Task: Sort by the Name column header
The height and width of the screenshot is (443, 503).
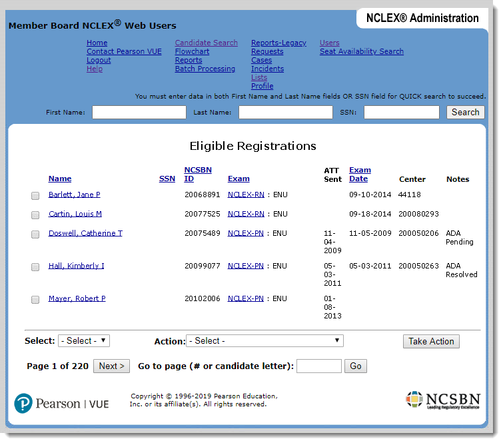Action: (x=60, y=179)
